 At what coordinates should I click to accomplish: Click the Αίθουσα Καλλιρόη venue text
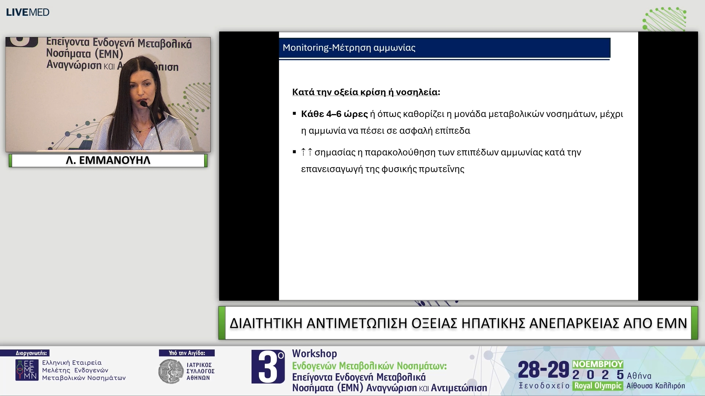tap(655, 386)
